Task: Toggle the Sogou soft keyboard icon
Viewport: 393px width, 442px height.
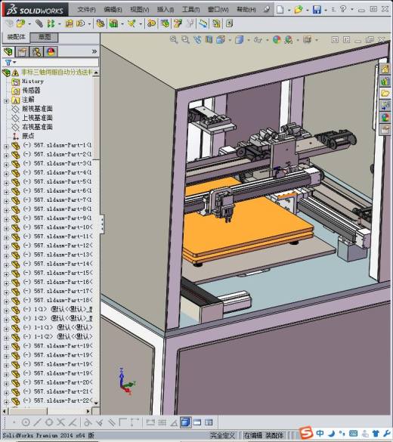Action: 353,433
